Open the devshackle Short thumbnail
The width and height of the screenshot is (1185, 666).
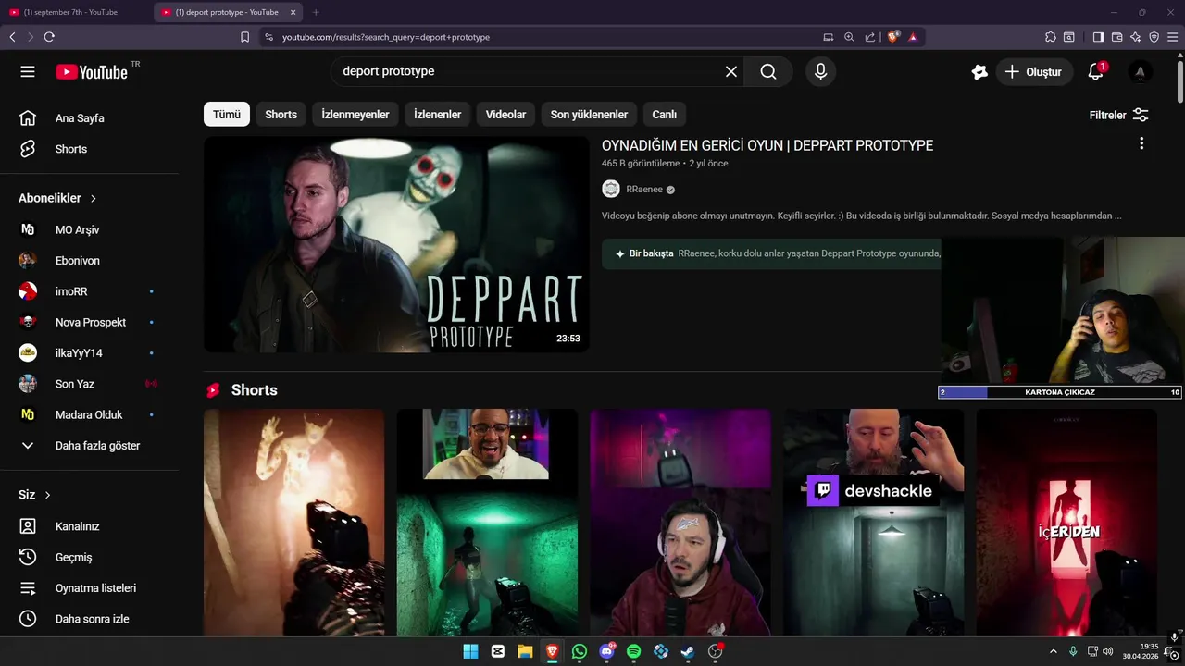coord(873,523)
